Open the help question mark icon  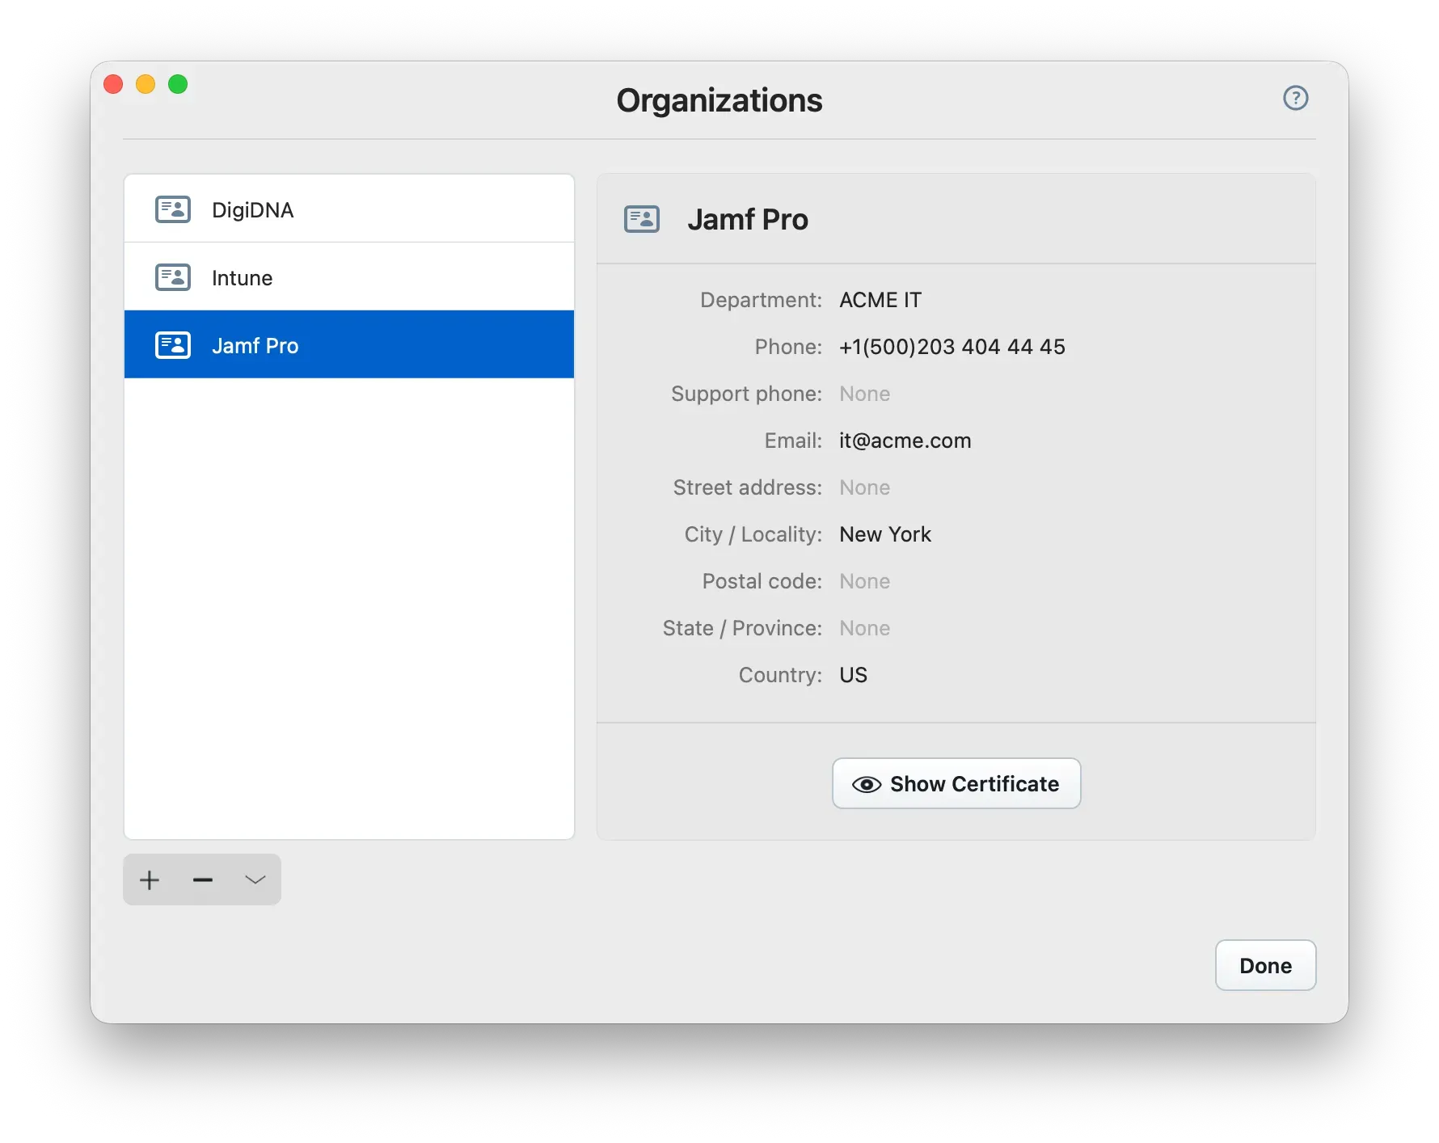[1295, 98]
